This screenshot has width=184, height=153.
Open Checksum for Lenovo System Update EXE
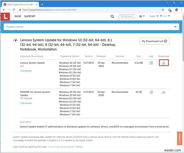(x=26, y=71)
